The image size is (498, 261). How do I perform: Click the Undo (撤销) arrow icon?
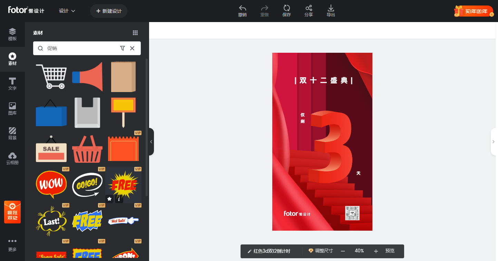click(242, 8)
